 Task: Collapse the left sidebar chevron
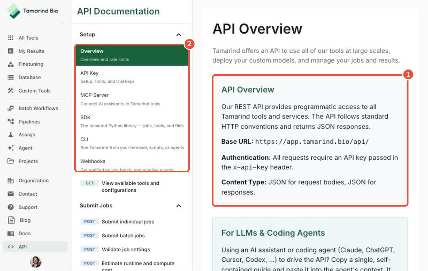pos(63,24)
